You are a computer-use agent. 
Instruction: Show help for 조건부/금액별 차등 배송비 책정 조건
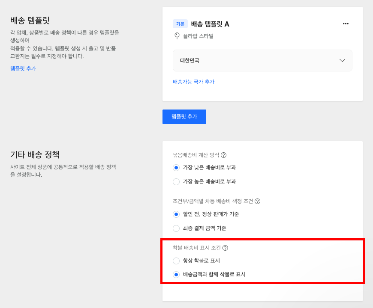257,201
